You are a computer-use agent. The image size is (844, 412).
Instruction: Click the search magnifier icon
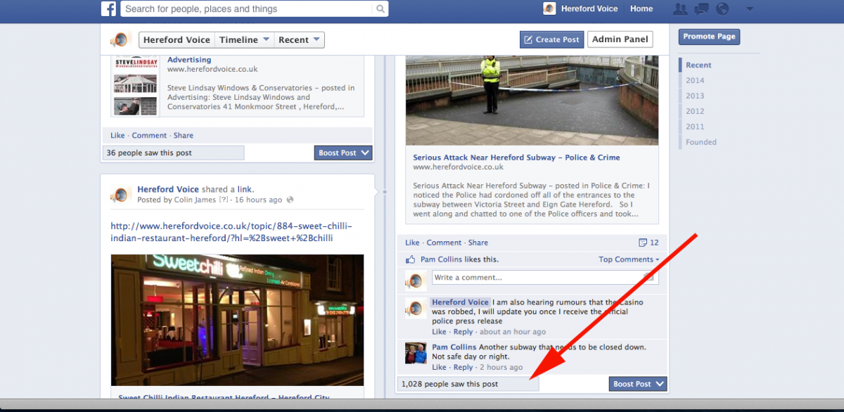[x=381, y=9]
